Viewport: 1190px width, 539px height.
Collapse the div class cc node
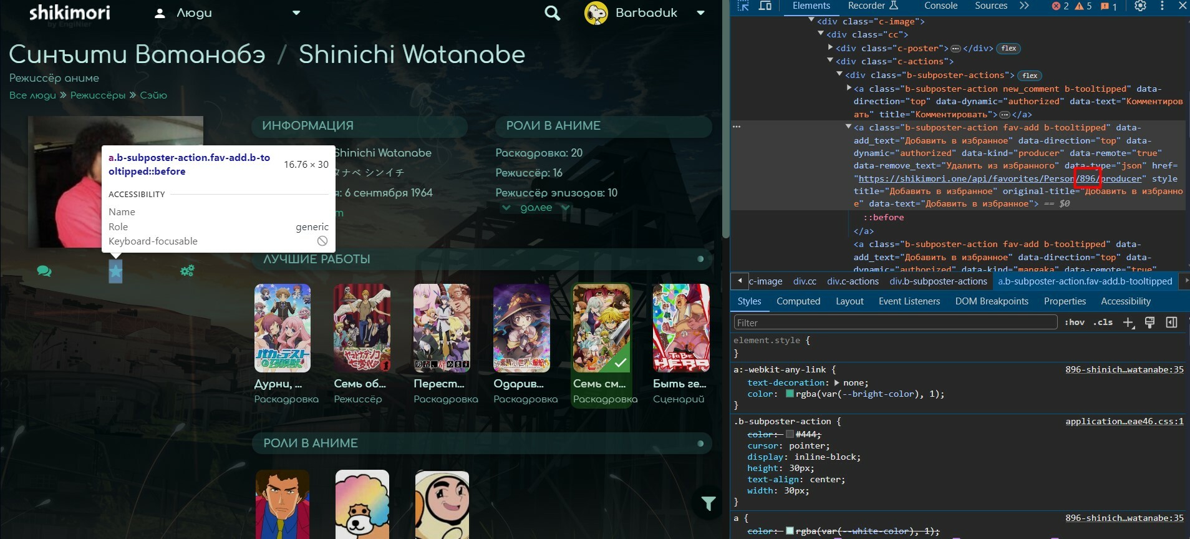[x=821, y=34]
